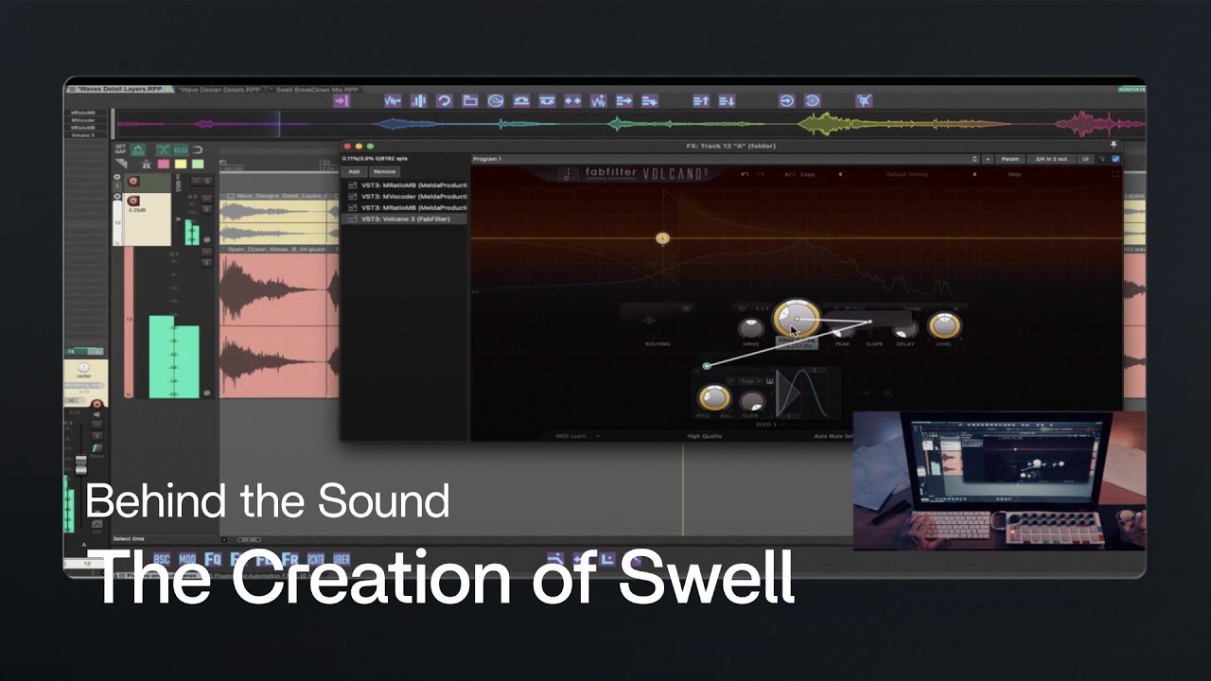Open the 2/4 in 2 out routing menu
Image resolution: width=1211 pixels, height=681 pixels.
[1050, 159]
